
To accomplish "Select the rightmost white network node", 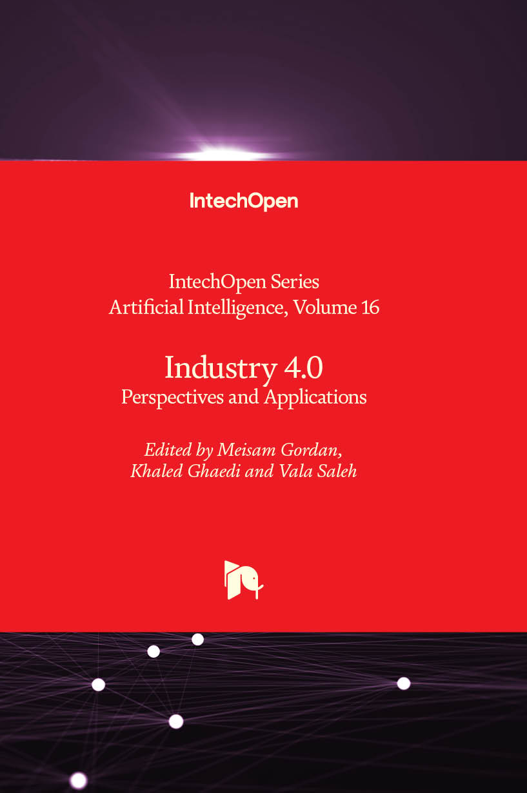I will (x=403, y=683).
